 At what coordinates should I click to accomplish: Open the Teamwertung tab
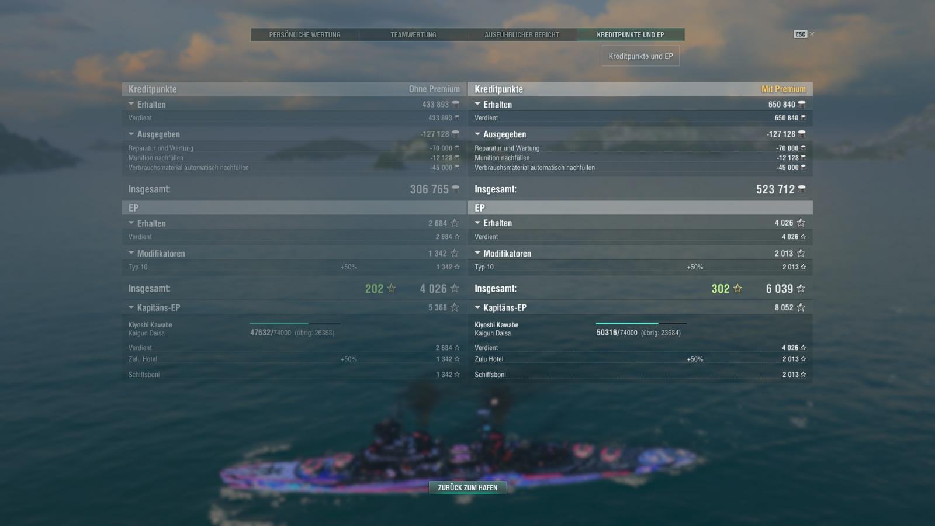pyautogui.click(x=413, y=35)
